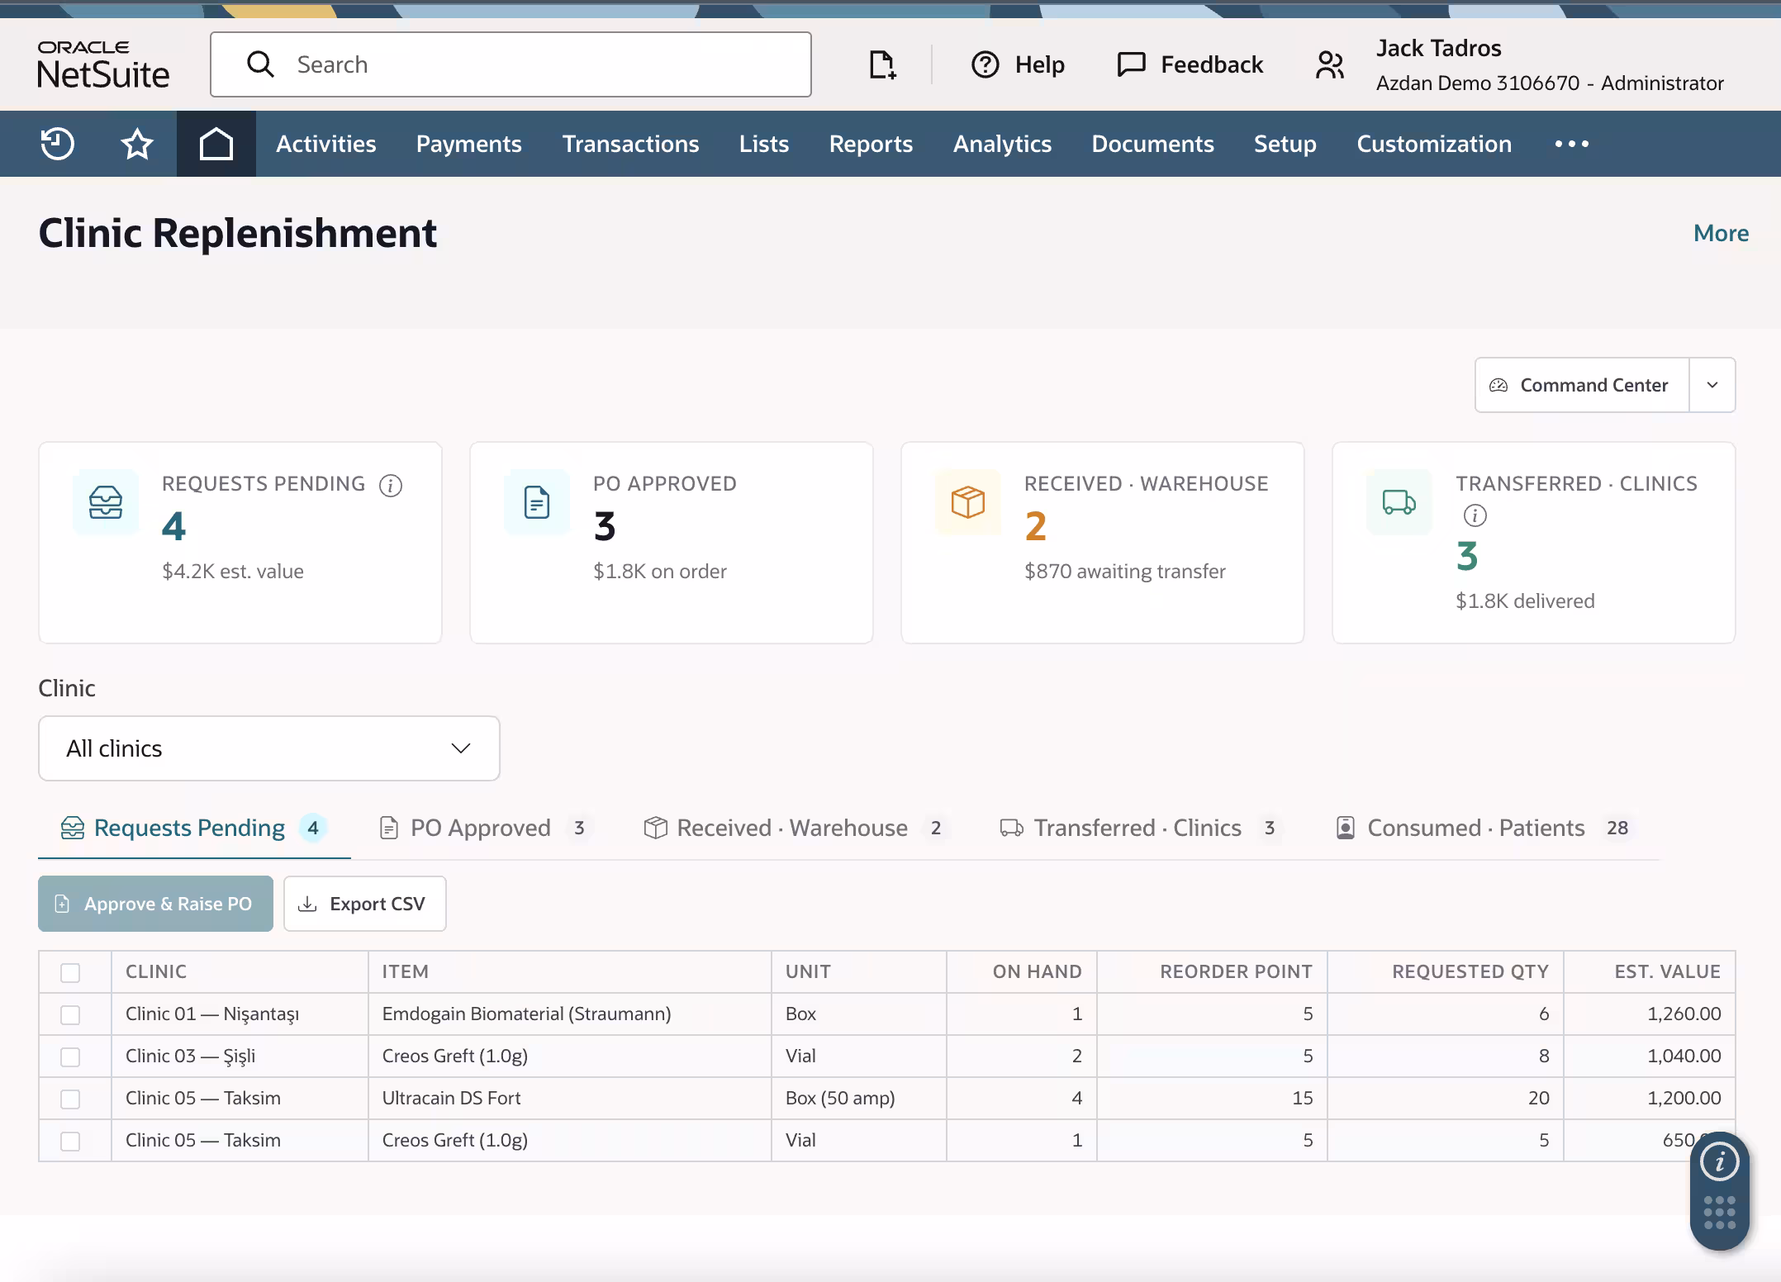Open the navigation overflow three-dots menu
The width and height of the screenshot is (1781, 1282).
[1571, 144]
